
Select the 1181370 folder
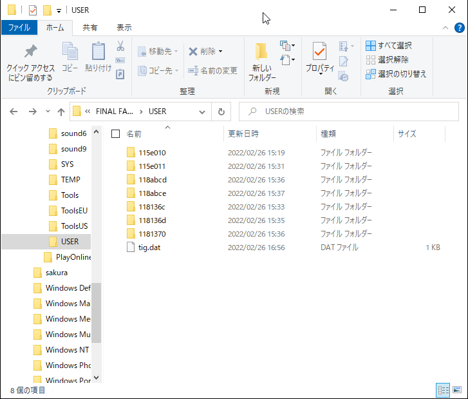pyautogui.click(x=152, y=234)
